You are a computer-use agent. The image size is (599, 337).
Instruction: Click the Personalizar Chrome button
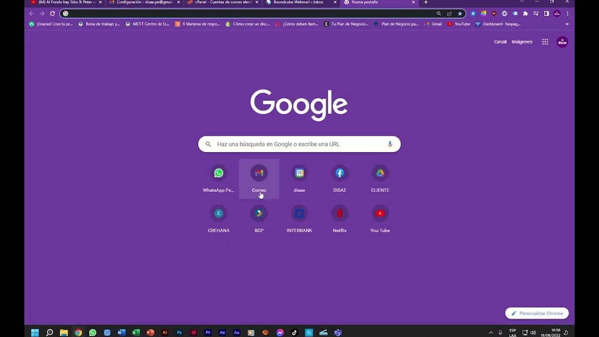[537, 313]
